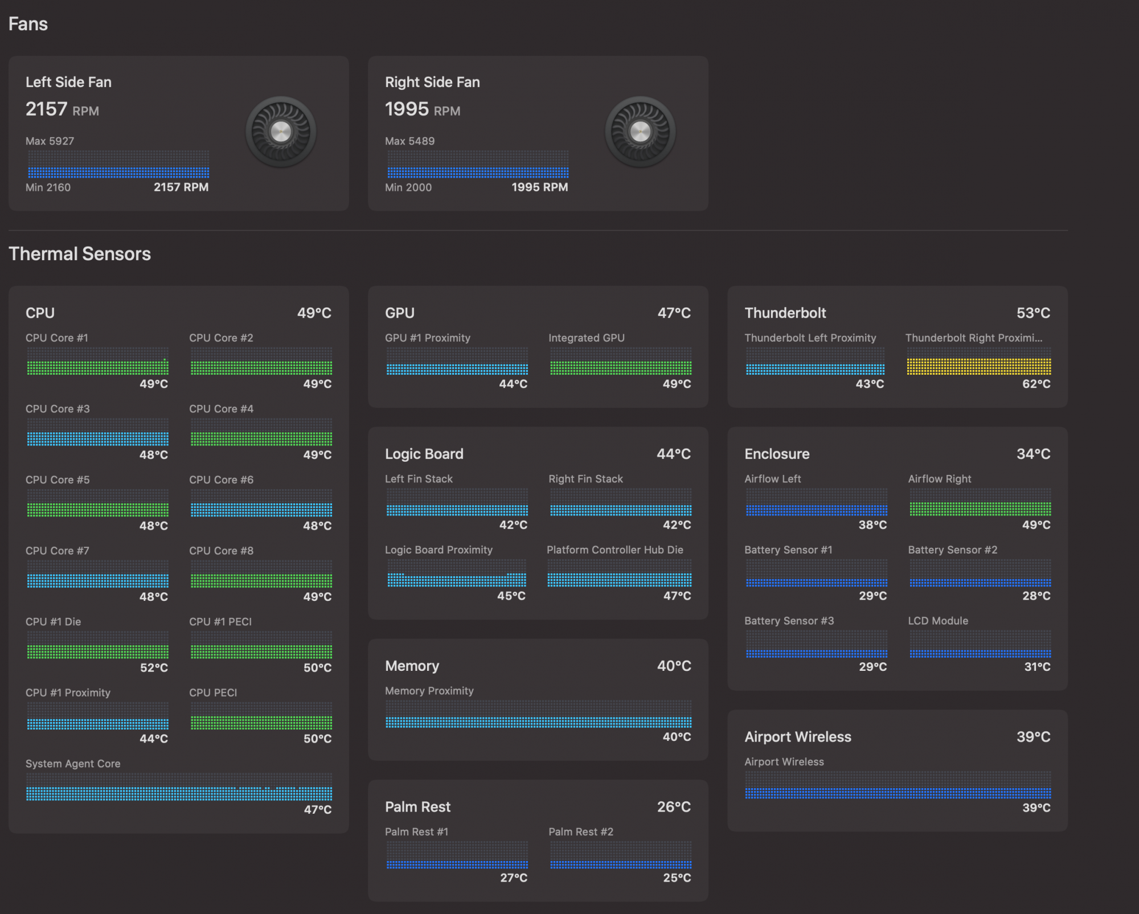This screenshot has height=914, width=1139.
Task: Click the Right Side Fan icon
Action: (640, 132)
